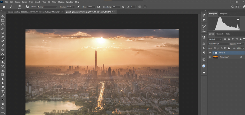Screen dimensions: 245x115
Task: Toggle type layer filter
Action: coord(233,39)
